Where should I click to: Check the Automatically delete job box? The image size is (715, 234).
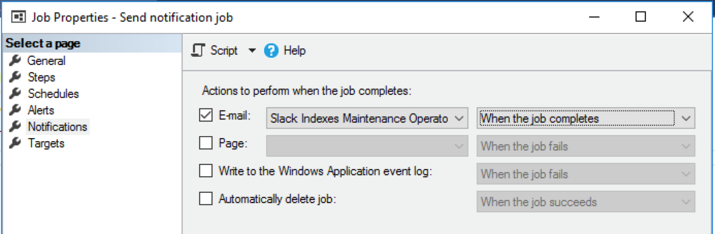pos(206,199)
